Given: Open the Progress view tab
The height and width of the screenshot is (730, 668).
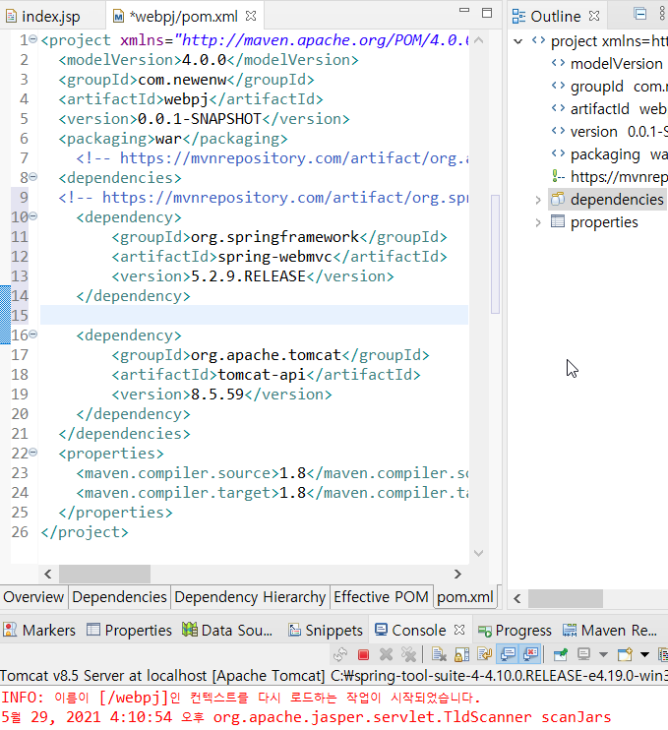Looking at the screenshot, I should pos(515,631).
